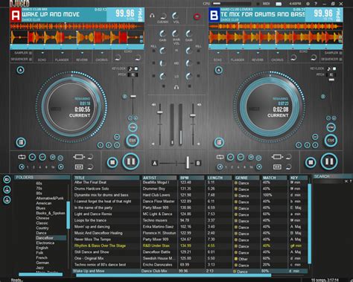The image size is (353, 282).
Task: Stop deck A with the stop button
Action: click(x=112, y=162)
